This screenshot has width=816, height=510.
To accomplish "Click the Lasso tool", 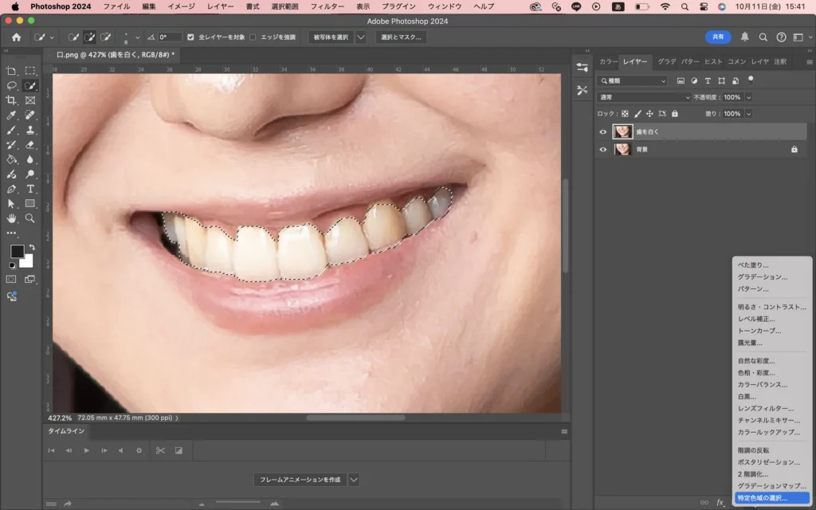I will pyautogui.click(x=12, y=86).
